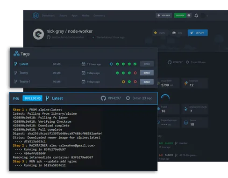Open the notifications bell
This screenshot has height=178, width=228.
(196, 15)
